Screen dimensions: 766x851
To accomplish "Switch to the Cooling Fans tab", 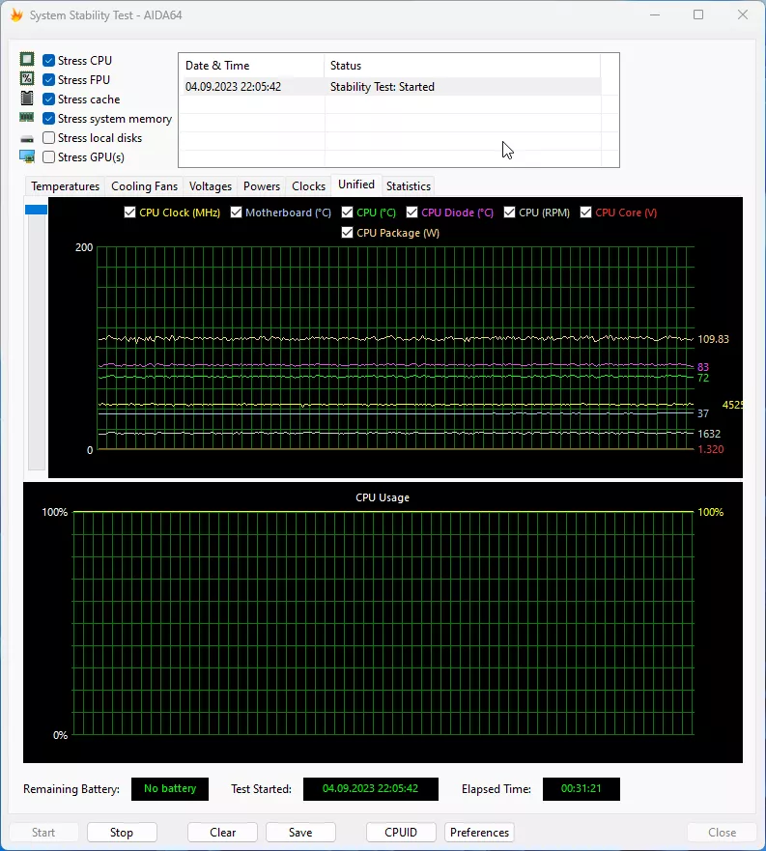I will coord(144,186).
